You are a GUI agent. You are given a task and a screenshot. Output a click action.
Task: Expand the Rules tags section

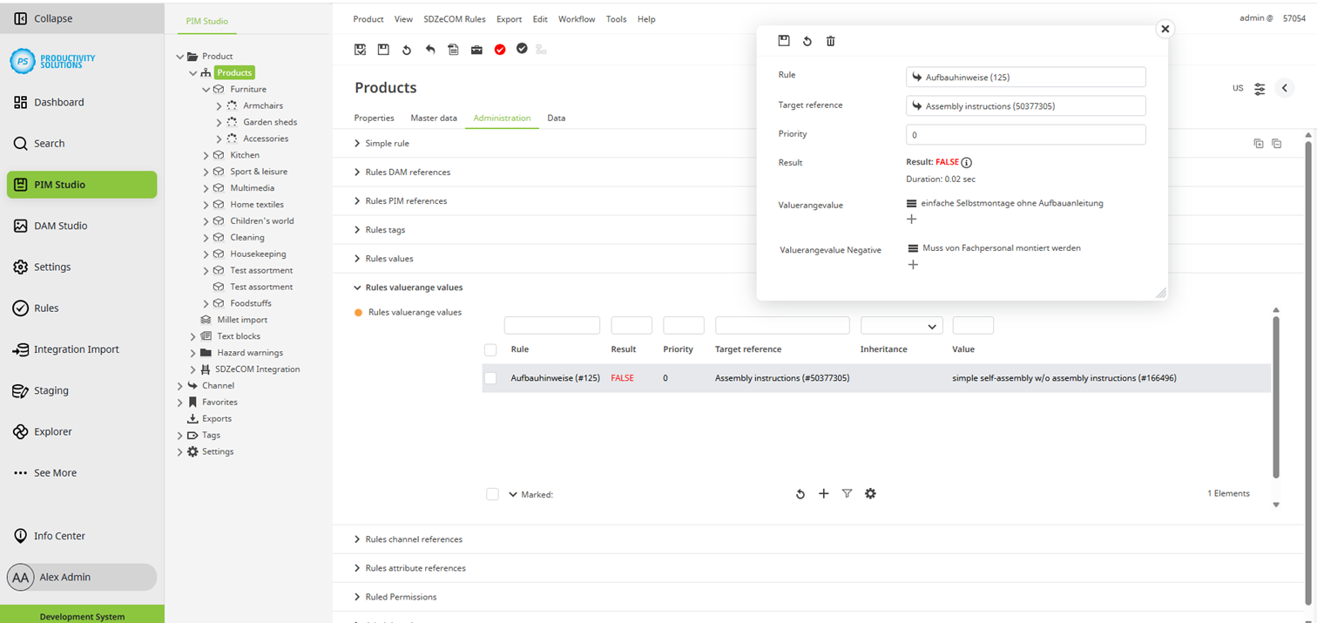coord(384,230)
